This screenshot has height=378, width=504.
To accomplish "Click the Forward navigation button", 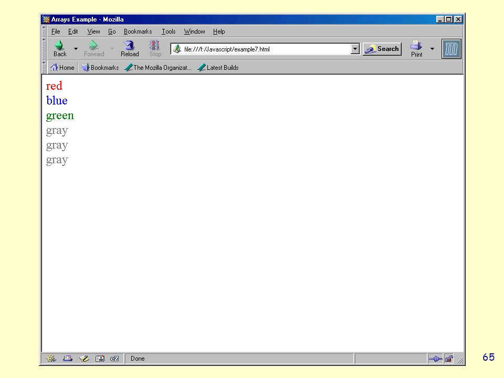I will 94,48.
